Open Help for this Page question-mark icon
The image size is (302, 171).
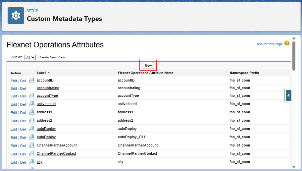287,43
